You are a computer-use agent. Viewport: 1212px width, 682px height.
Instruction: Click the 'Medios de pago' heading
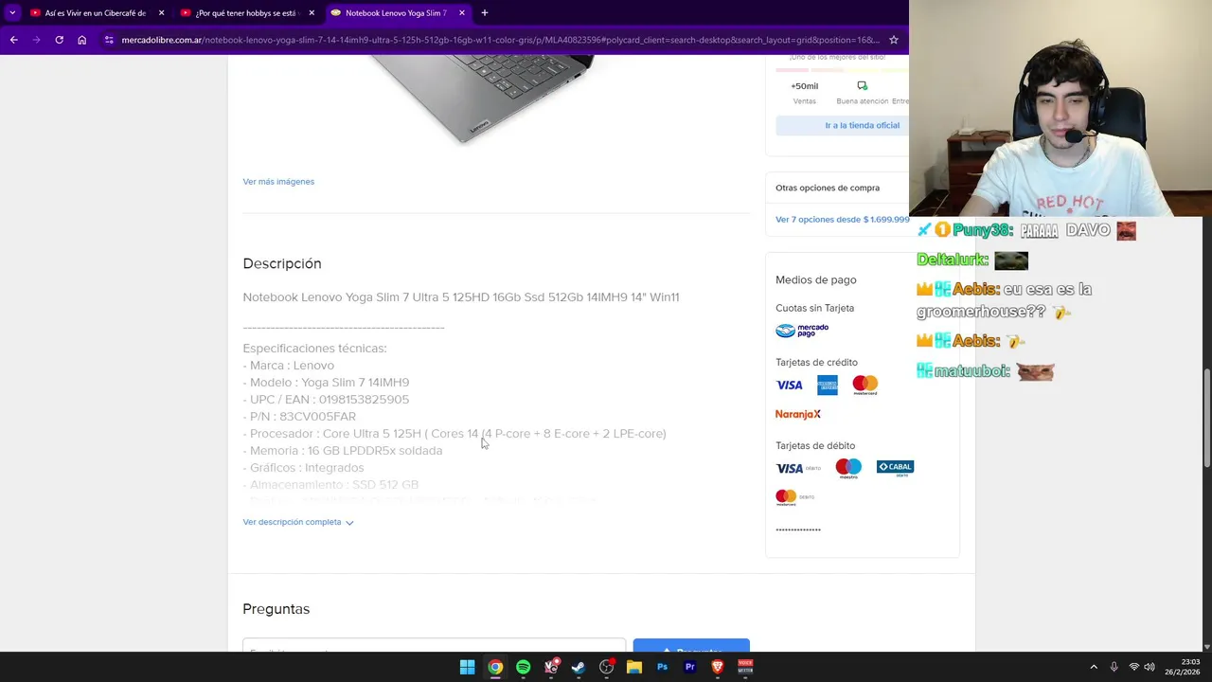click(816, 279)
